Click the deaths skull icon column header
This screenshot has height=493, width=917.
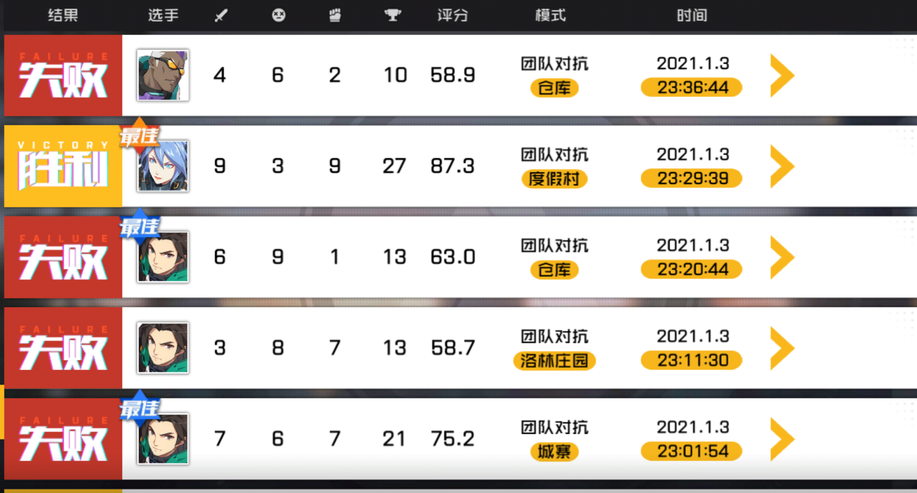coord(278,15)
